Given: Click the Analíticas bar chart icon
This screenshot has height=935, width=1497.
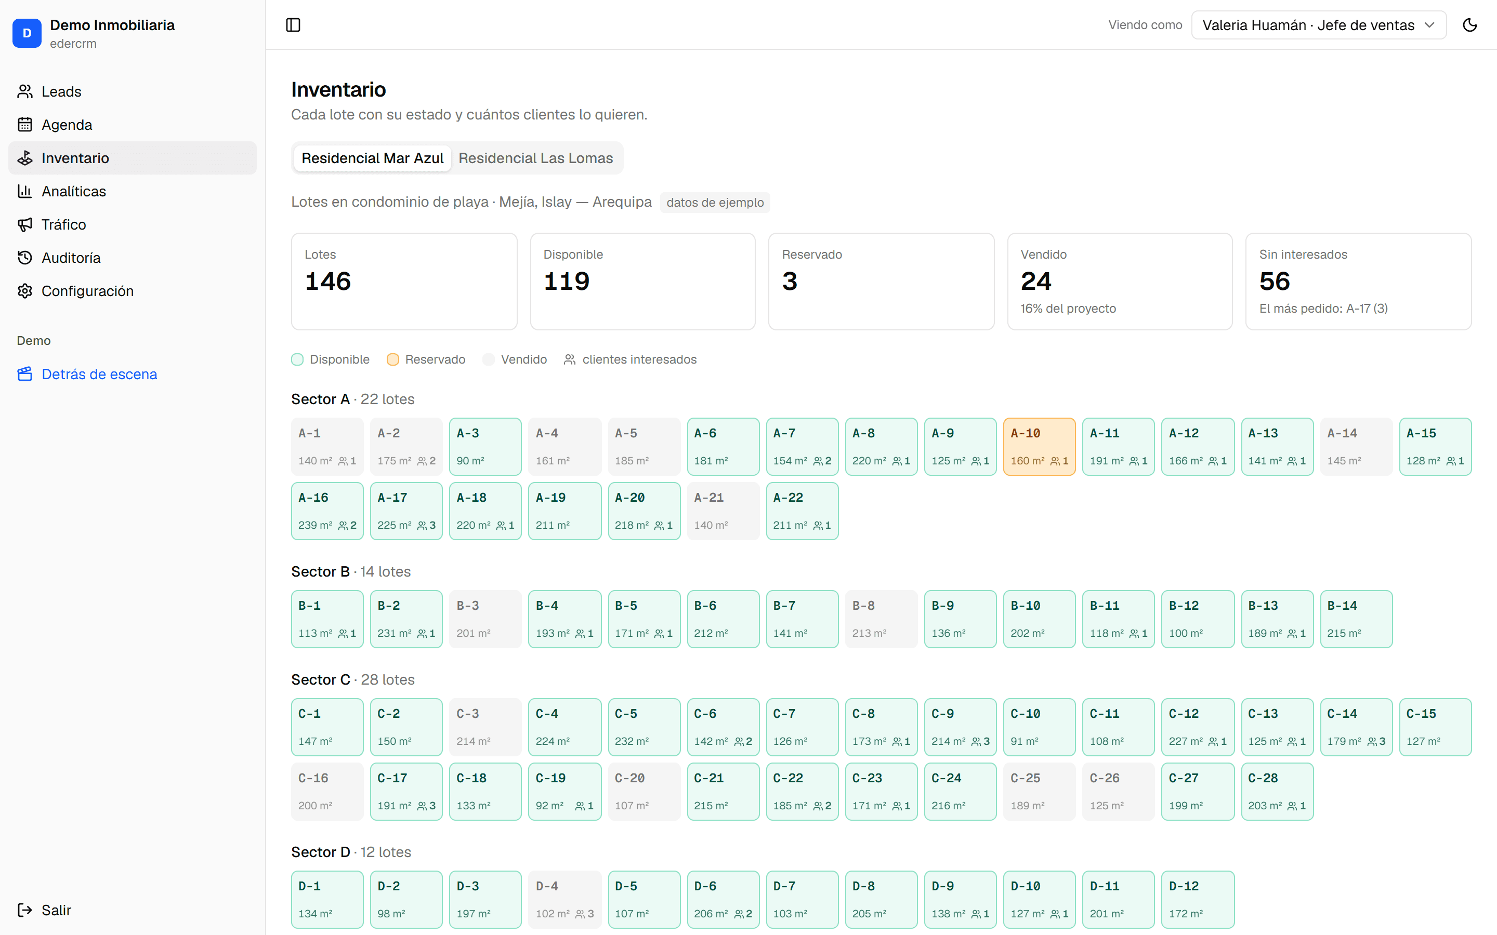Looking at the screenshot, I should (x=25, y=191).
